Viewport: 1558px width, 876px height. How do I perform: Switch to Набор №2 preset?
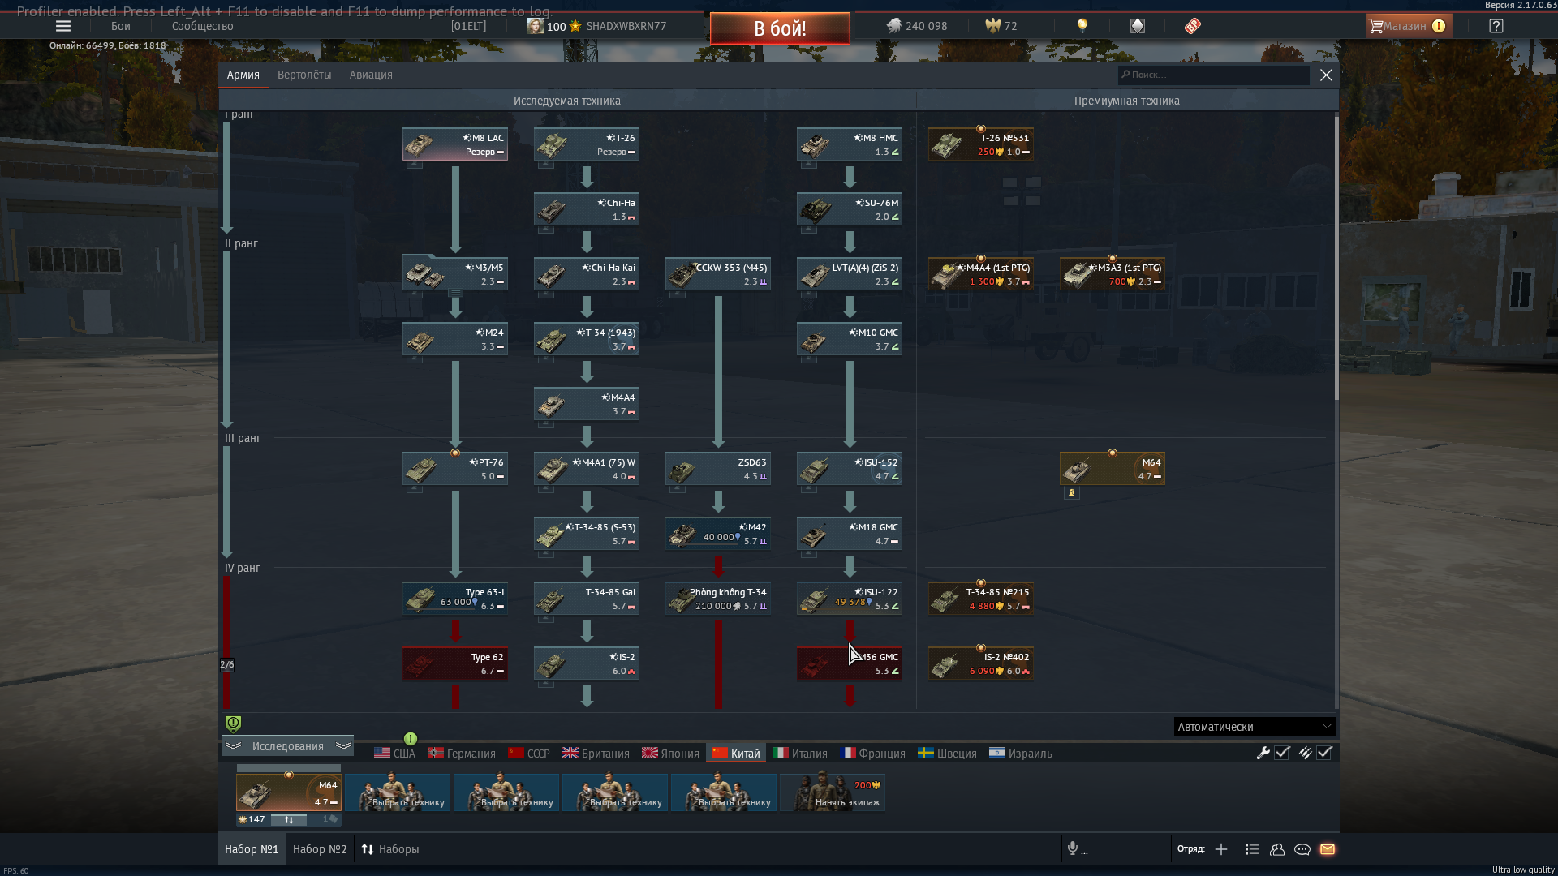pyautogui.click(x=320, y=849)
